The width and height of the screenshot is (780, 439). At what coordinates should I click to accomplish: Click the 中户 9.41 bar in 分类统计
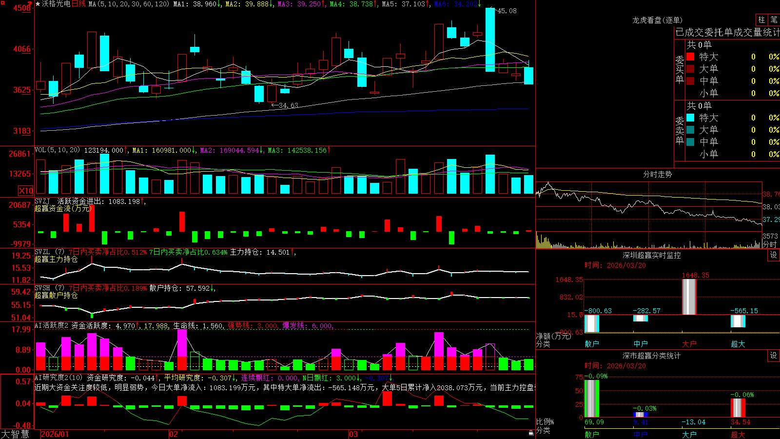point(640,415)
